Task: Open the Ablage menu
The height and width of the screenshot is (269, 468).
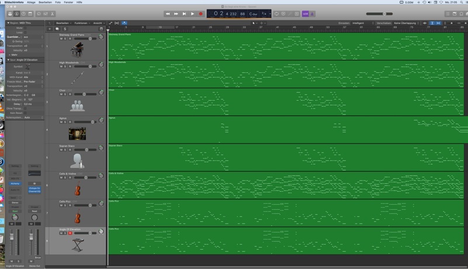Action: (31, 2)
